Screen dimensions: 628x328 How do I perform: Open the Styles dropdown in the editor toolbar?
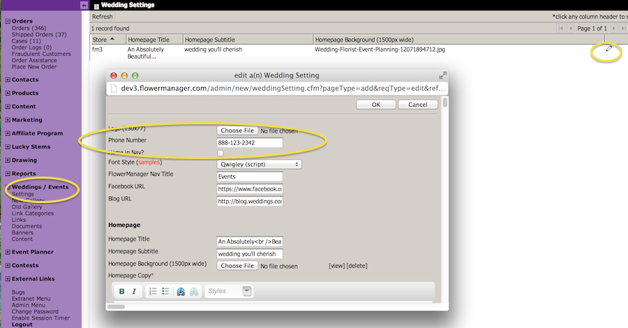229,291
